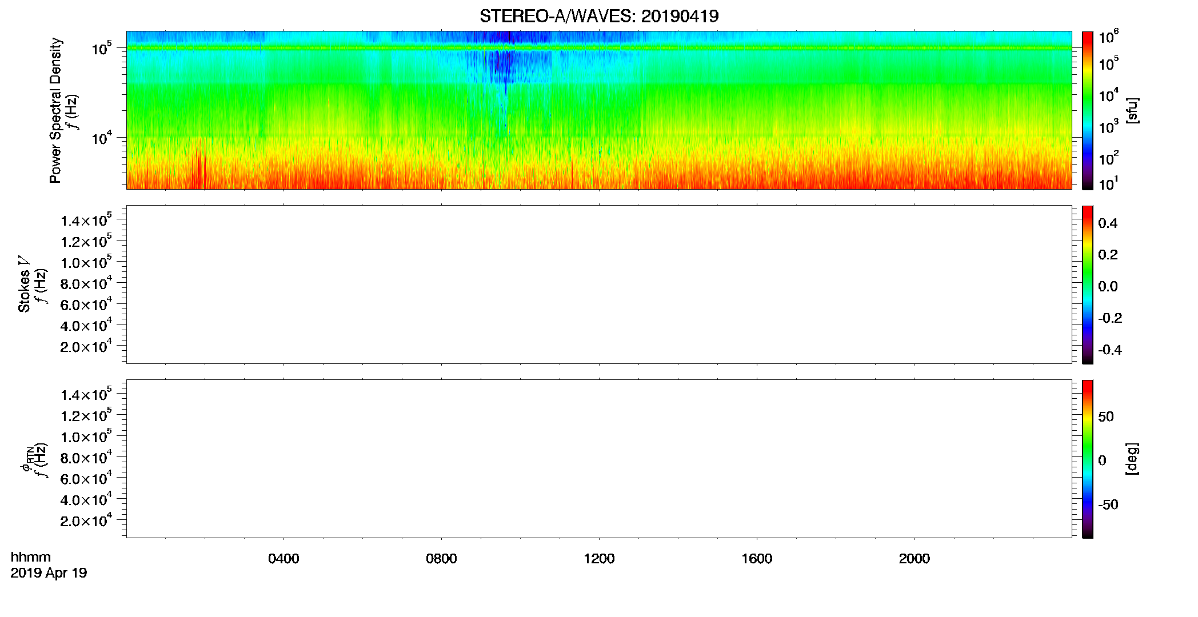This screenshot has width=1198, height=617.
Task: Click the 1.4×10^5 tick on Stokes V axis
Action: click(86, 220)
